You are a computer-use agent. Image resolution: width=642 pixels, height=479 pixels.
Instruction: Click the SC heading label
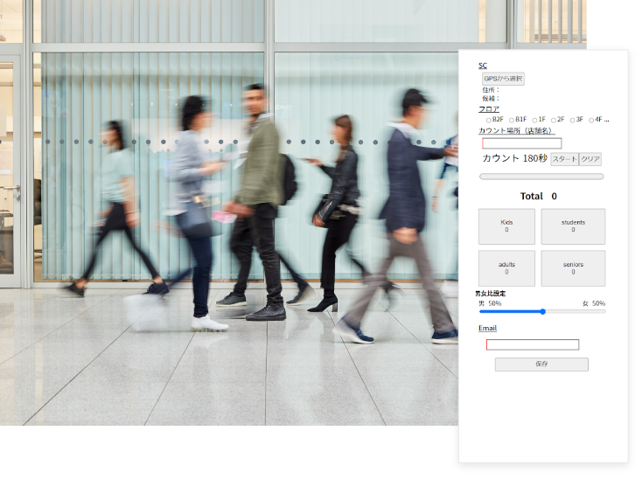click(x=483, y=66)
